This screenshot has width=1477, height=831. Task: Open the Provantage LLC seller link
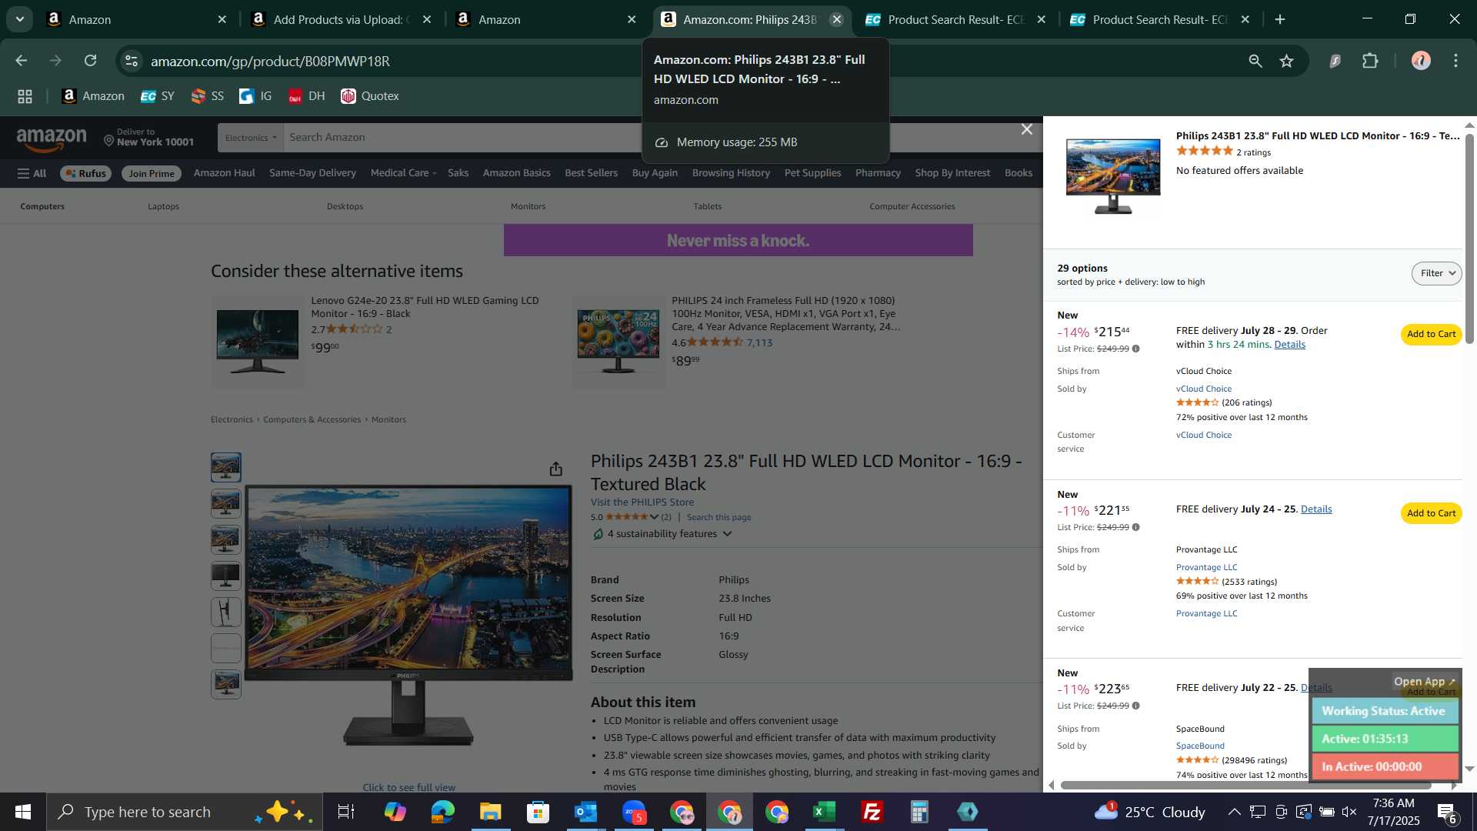click(1206, 568)
